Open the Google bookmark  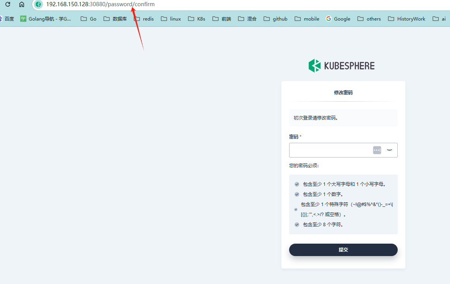click(x=338, y=19)
